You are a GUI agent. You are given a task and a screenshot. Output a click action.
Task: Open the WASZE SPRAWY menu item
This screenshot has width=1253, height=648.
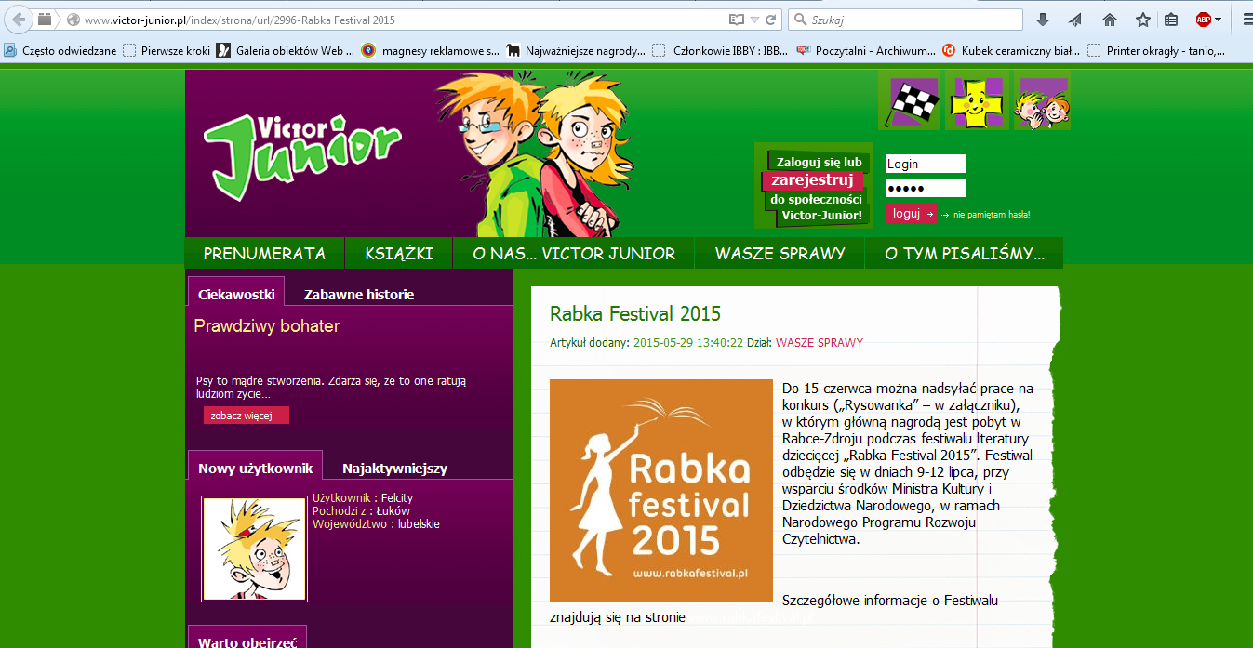click(780, 253)
